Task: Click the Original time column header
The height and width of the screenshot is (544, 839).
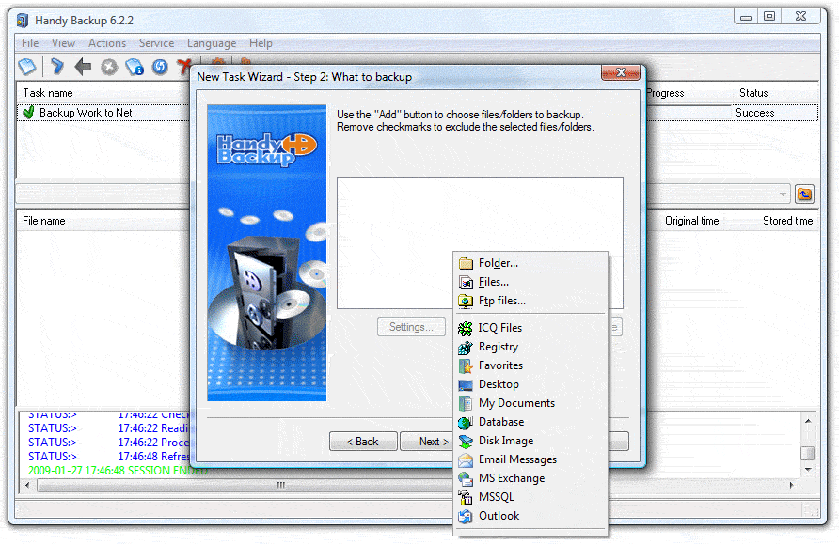Action: 692,221
